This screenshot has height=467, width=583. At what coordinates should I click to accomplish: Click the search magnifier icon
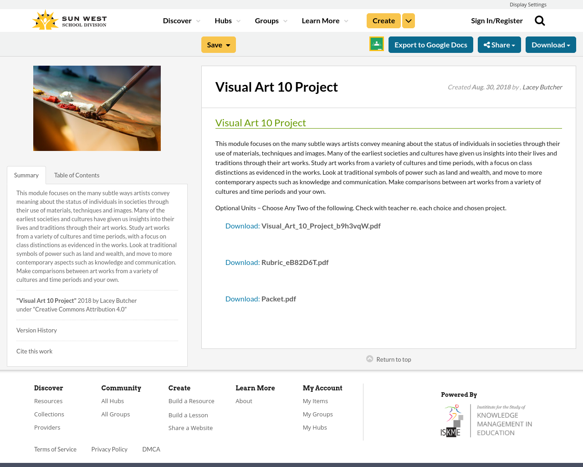540,21
